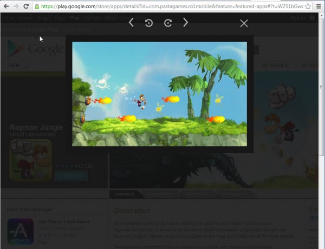Open the MY MOVIES tab
Image resolution: width=325 pixels, height=249 pixels.
275,65
